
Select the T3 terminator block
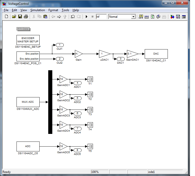coord(90,110)
